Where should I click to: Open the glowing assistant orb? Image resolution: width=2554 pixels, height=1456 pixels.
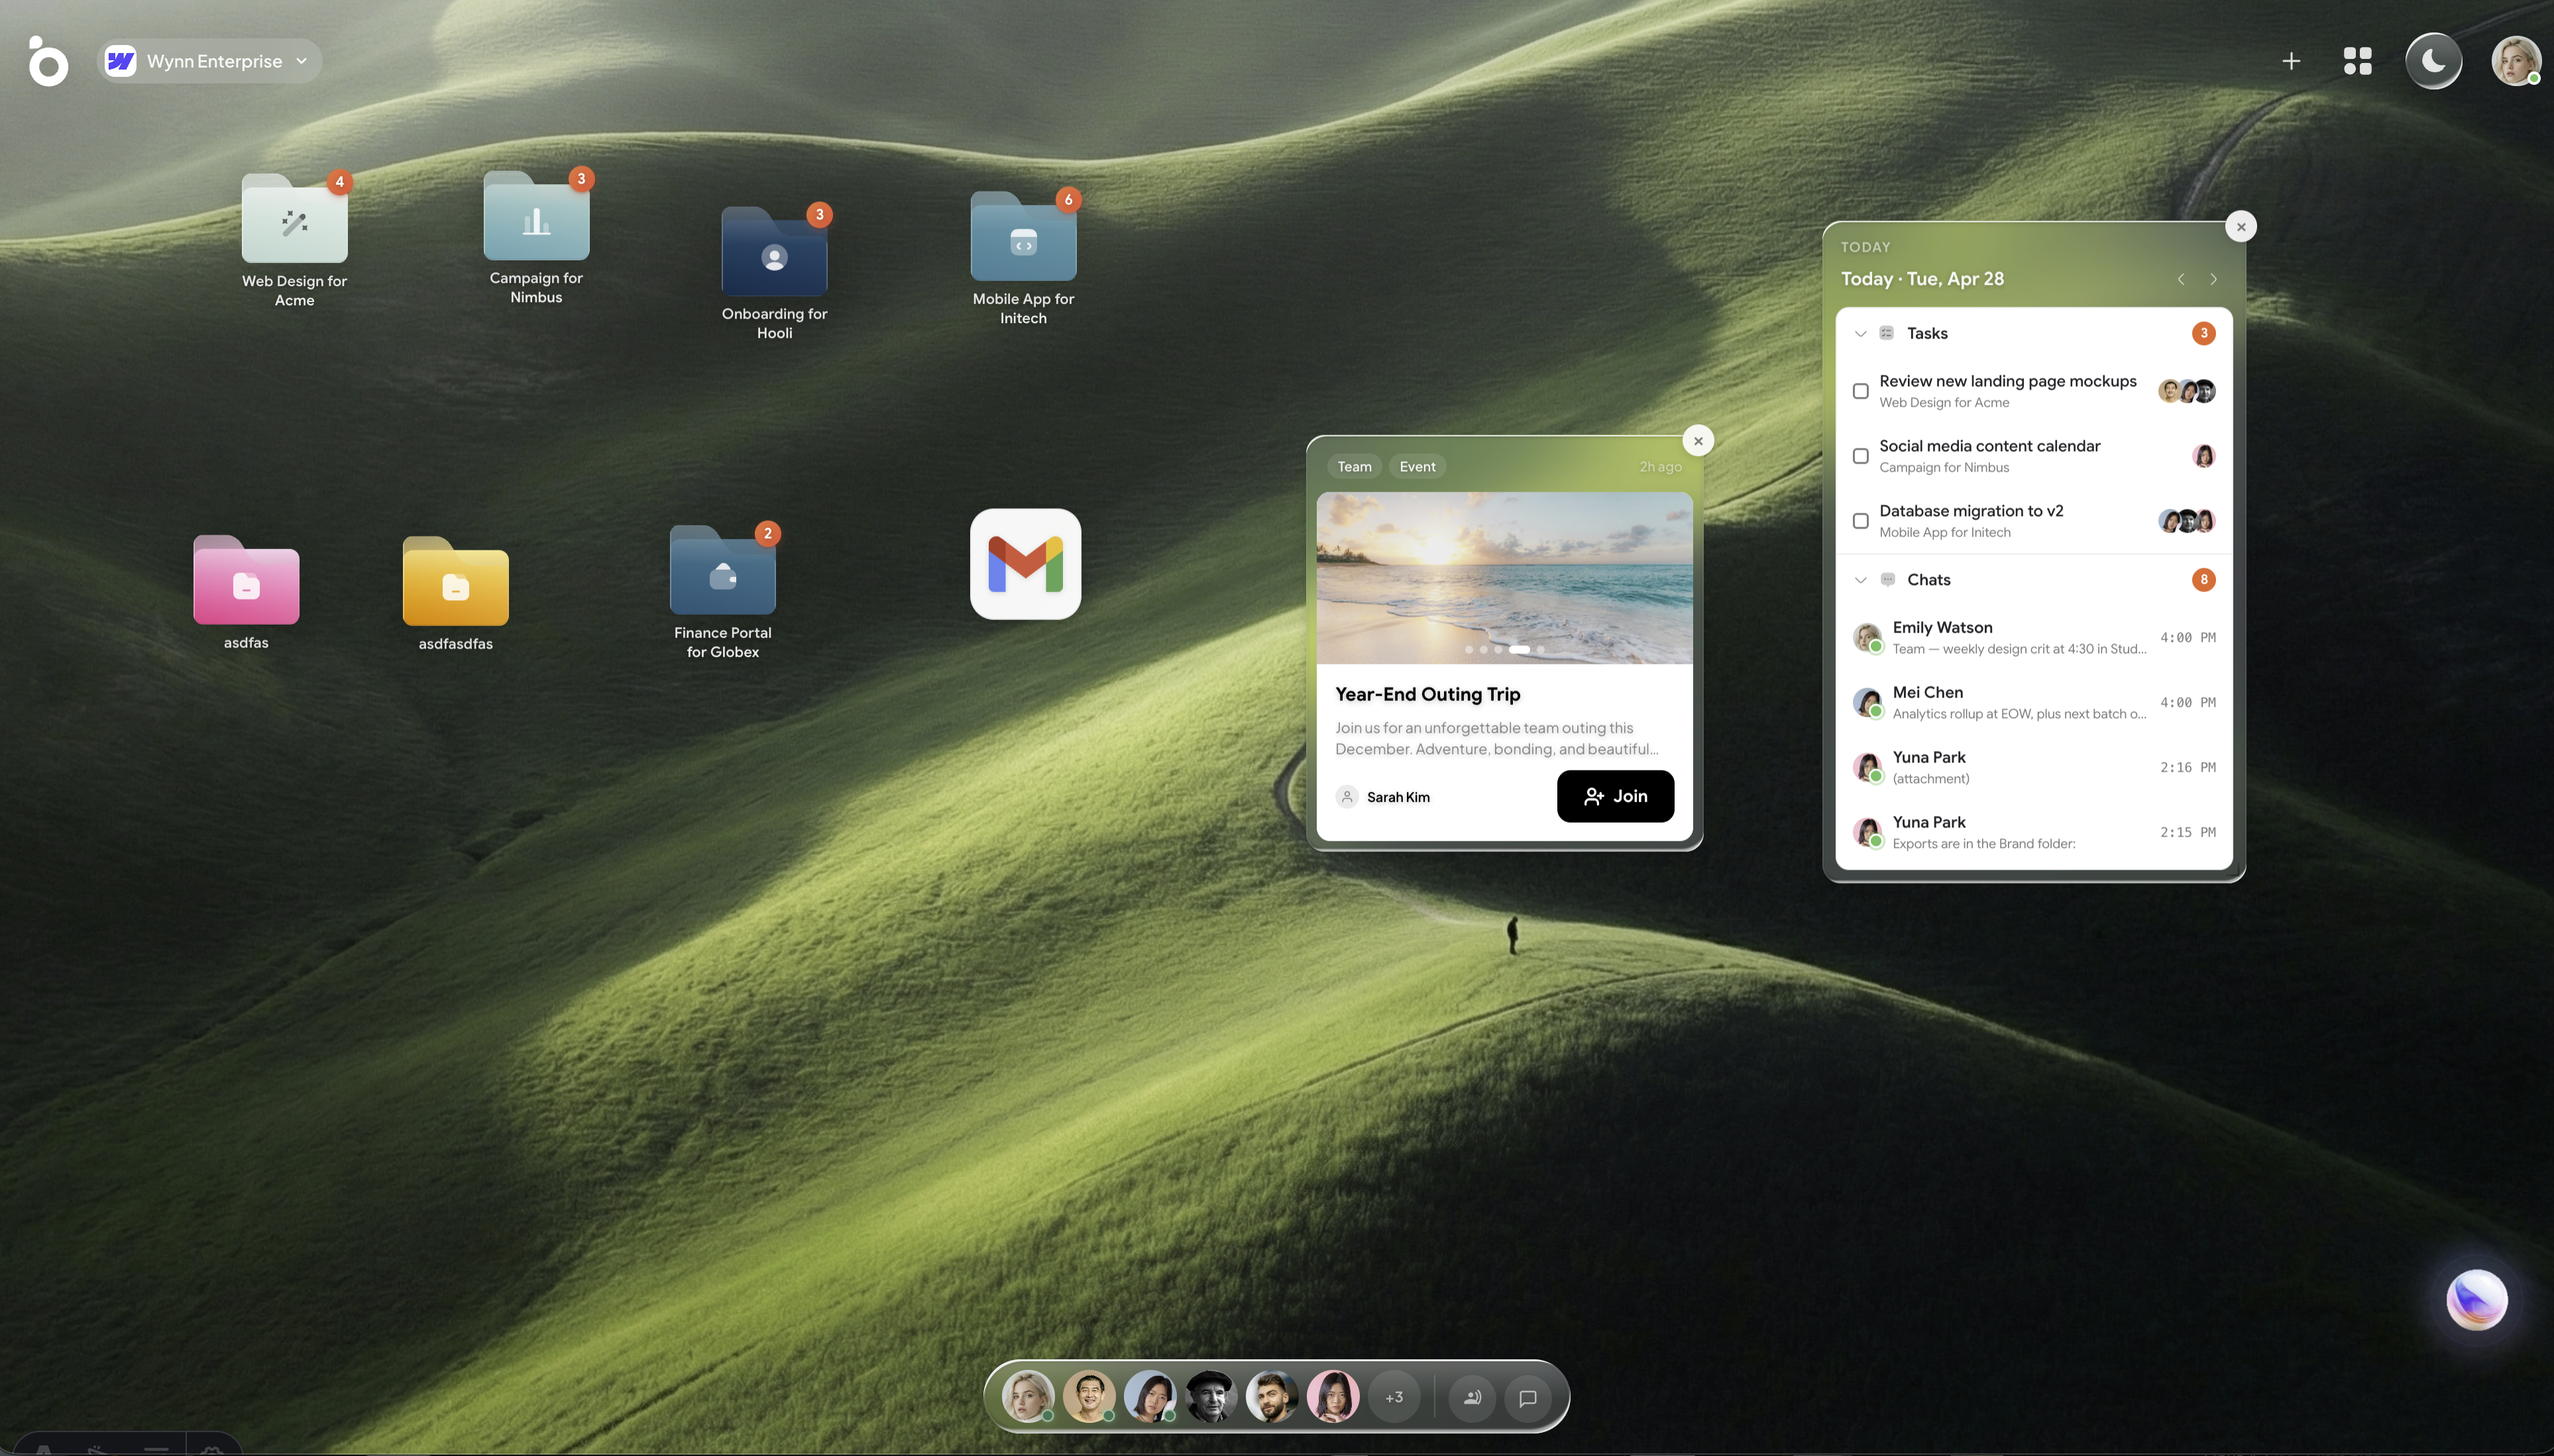click(x=2476, y=1300)
